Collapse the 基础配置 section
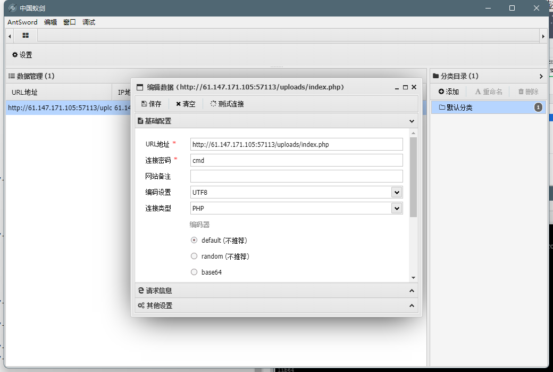Image resolution: width=553 pixels, height=372 pixels. [x=412, y=121]
